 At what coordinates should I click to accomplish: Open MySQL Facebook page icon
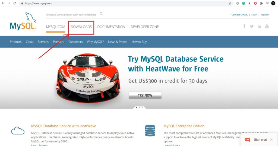point(244,26)
